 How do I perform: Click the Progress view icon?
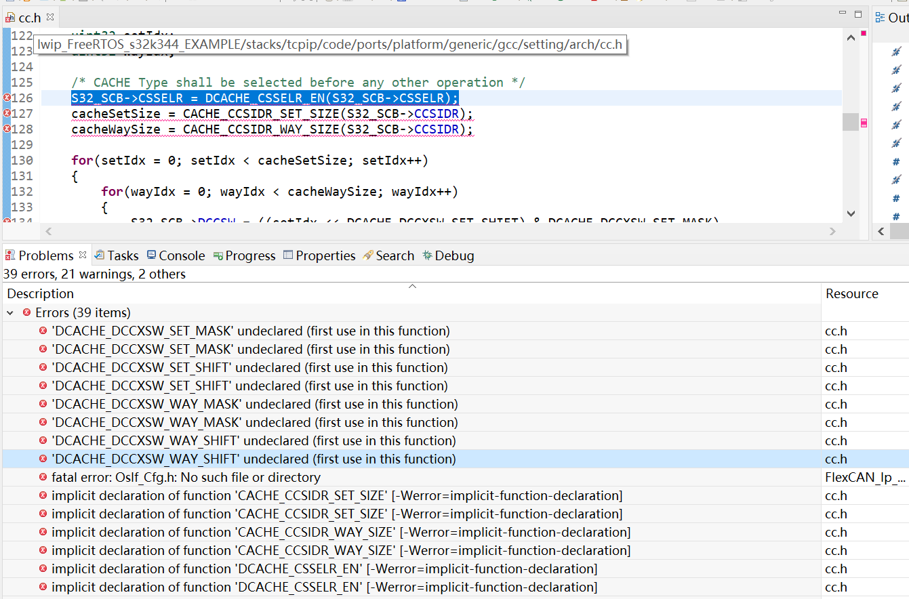[217, 255]
